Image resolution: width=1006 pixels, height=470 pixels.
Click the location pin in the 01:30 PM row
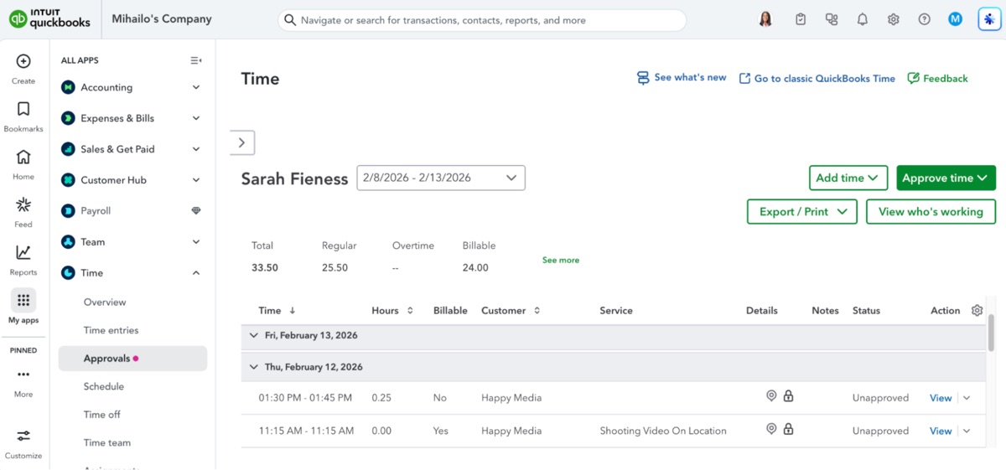point(771,396)
